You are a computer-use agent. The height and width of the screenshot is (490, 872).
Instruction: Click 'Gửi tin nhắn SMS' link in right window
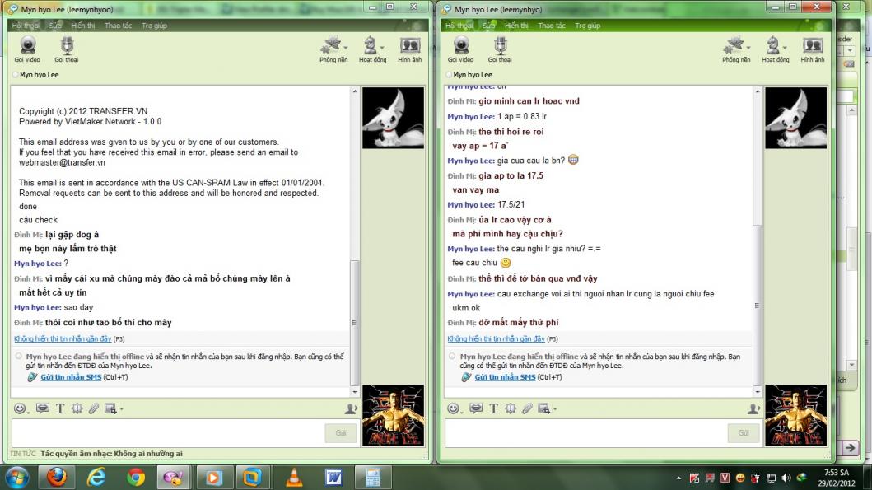click(x=505, y=377)
